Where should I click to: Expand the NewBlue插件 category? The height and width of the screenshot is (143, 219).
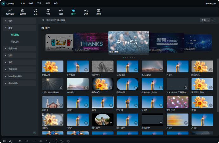pyautogui.click(x=19, y=76)
